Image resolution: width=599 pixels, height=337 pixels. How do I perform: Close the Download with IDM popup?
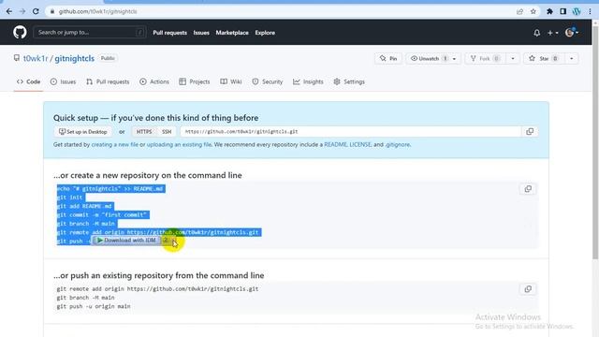click(174, 241)
